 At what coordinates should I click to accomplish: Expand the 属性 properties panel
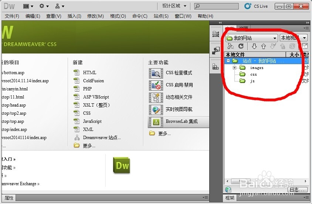[9, 198]
